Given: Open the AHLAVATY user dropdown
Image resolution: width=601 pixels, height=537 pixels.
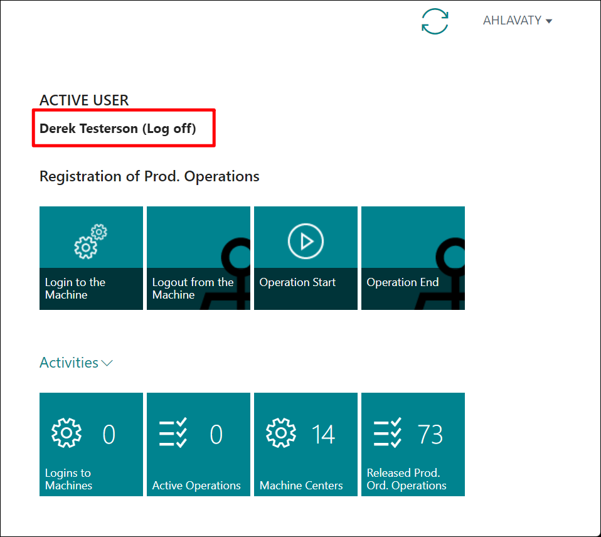Looking at the screenshot, I should point(518,20).
